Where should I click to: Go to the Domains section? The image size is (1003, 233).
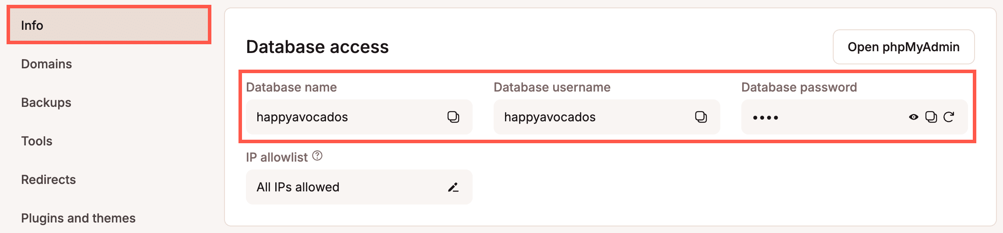pyautogui.click(x=46, y=64)
